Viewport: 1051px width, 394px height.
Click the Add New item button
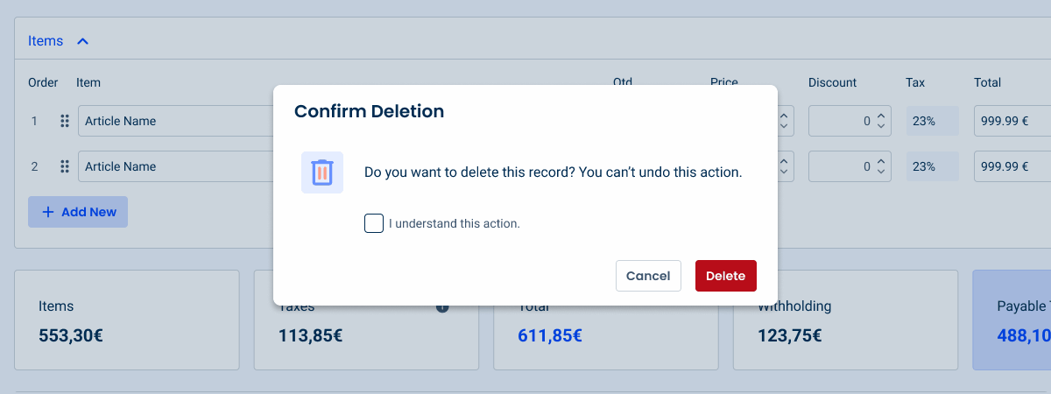click(x=78, y=212)
